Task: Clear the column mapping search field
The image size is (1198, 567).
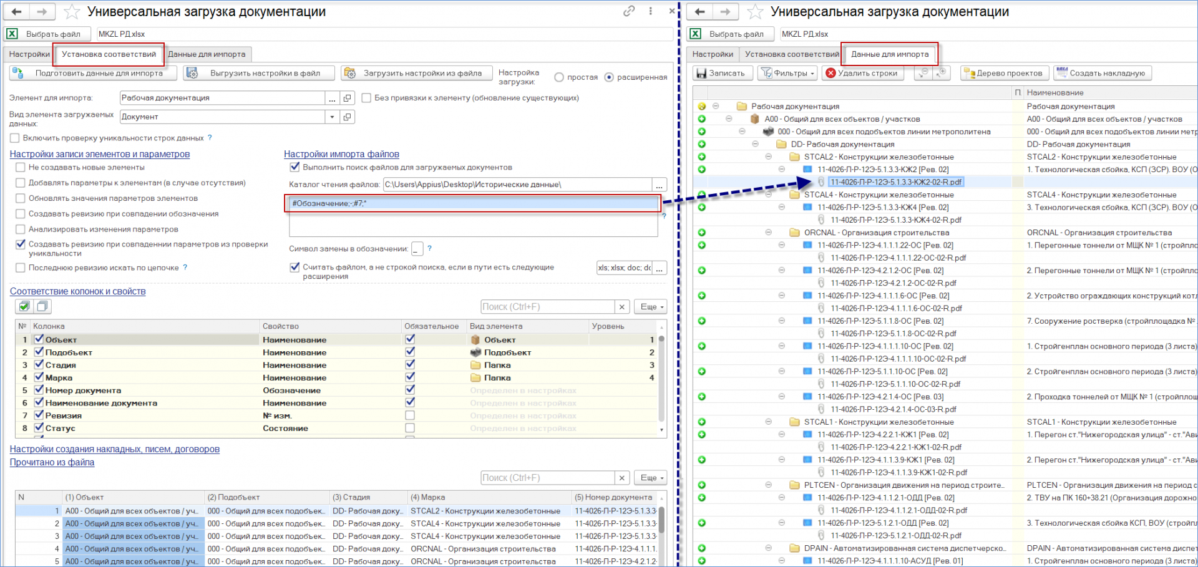Action: (x=621, y=307)
